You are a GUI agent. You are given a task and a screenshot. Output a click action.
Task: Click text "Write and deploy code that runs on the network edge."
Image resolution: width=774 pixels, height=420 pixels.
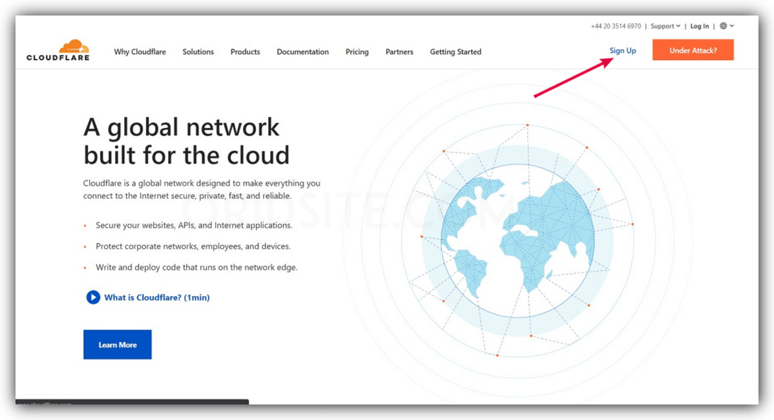(196, 268)
